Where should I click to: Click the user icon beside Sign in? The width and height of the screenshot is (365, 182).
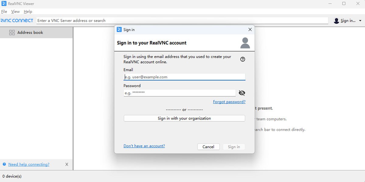(336, 21)
